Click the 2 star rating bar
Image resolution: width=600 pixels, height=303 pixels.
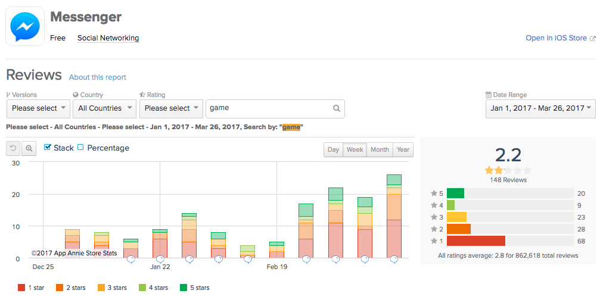click(x=510, y=229)
